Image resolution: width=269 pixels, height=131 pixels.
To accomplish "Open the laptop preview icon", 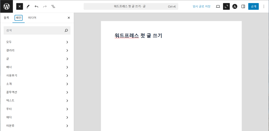I will pyautogui.click(x=218, y=7).
